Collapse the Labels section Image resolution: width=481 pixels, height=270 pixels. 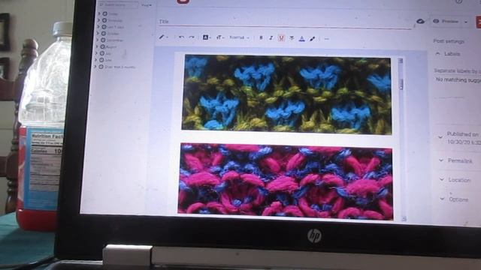coord(437,53)
